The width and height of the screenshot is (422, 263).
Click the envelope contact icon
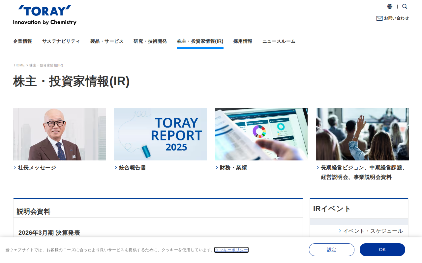379,18
